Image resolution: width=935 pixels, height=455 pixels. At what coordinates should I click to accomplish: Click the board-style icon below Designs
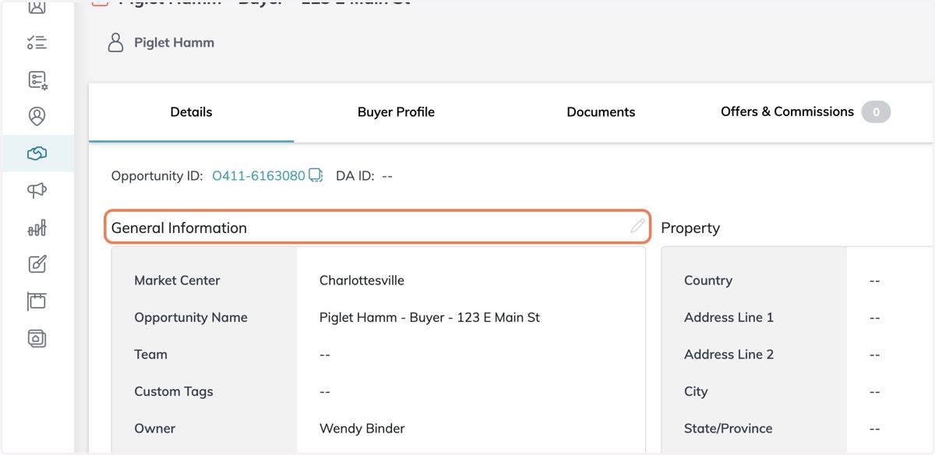point(37,301)
